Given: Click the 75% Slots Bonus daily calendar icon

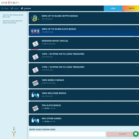Looking at the screenshot, I should (35, 108).
